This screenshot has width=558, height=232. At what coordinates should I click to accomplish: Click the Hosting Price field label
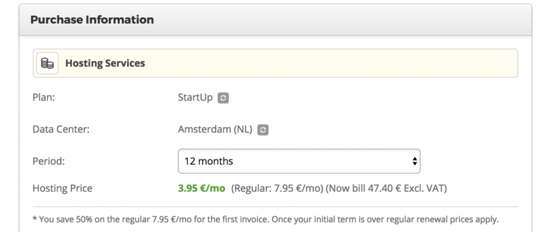62,189
